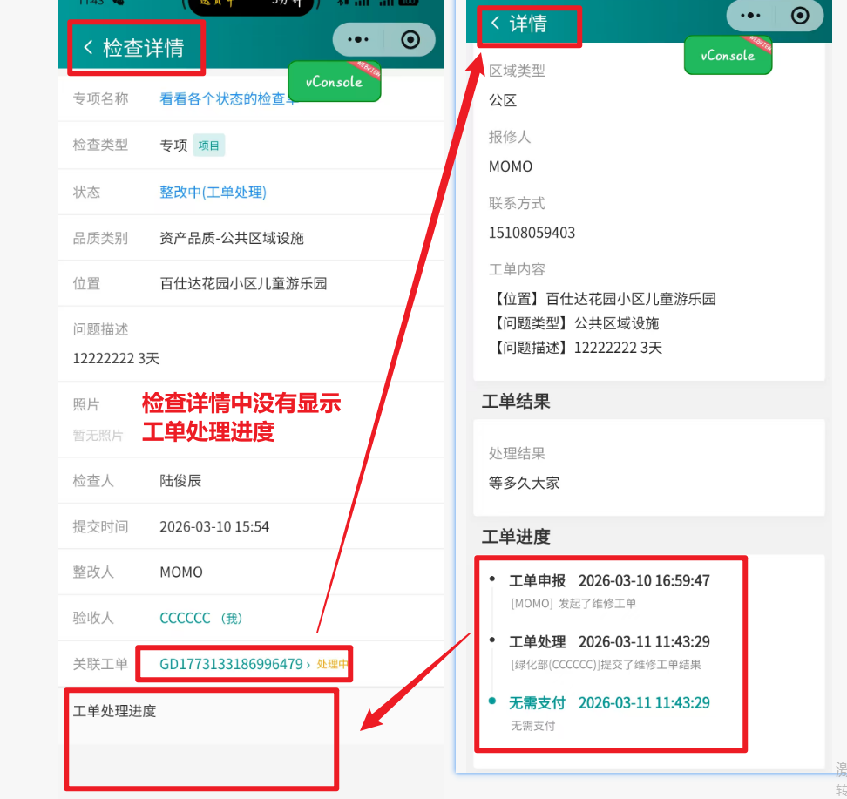The image size is (847, 799).
Task: Tap contact phone number 15108059403
Action: (x=532, y=233)
